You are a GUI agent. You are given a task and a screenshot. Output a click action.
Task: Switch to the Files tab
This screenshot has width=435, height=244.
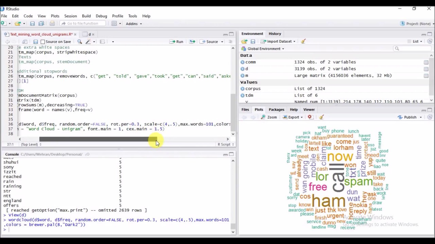pyautogui.click(x=245, y=110)
